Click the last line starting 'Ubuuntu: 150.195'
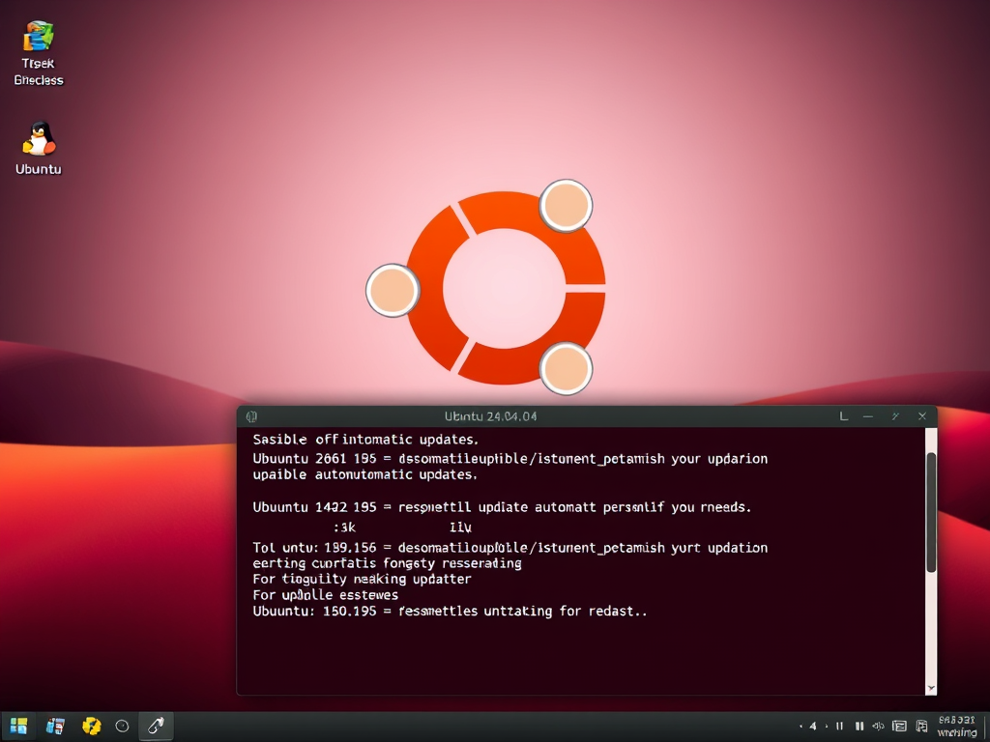The image size is (990, 742). (450, 612)
